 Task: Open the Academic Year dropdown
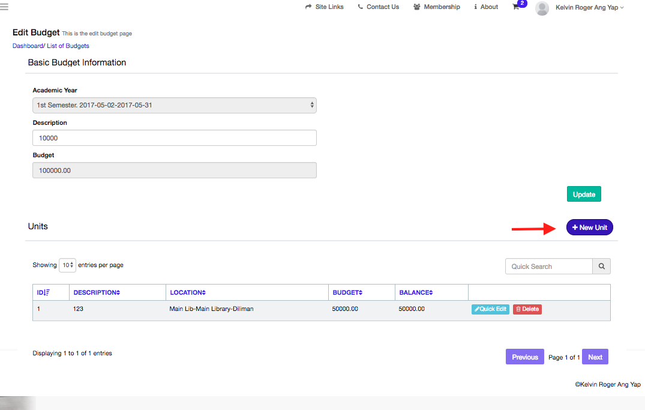[174, 106]
